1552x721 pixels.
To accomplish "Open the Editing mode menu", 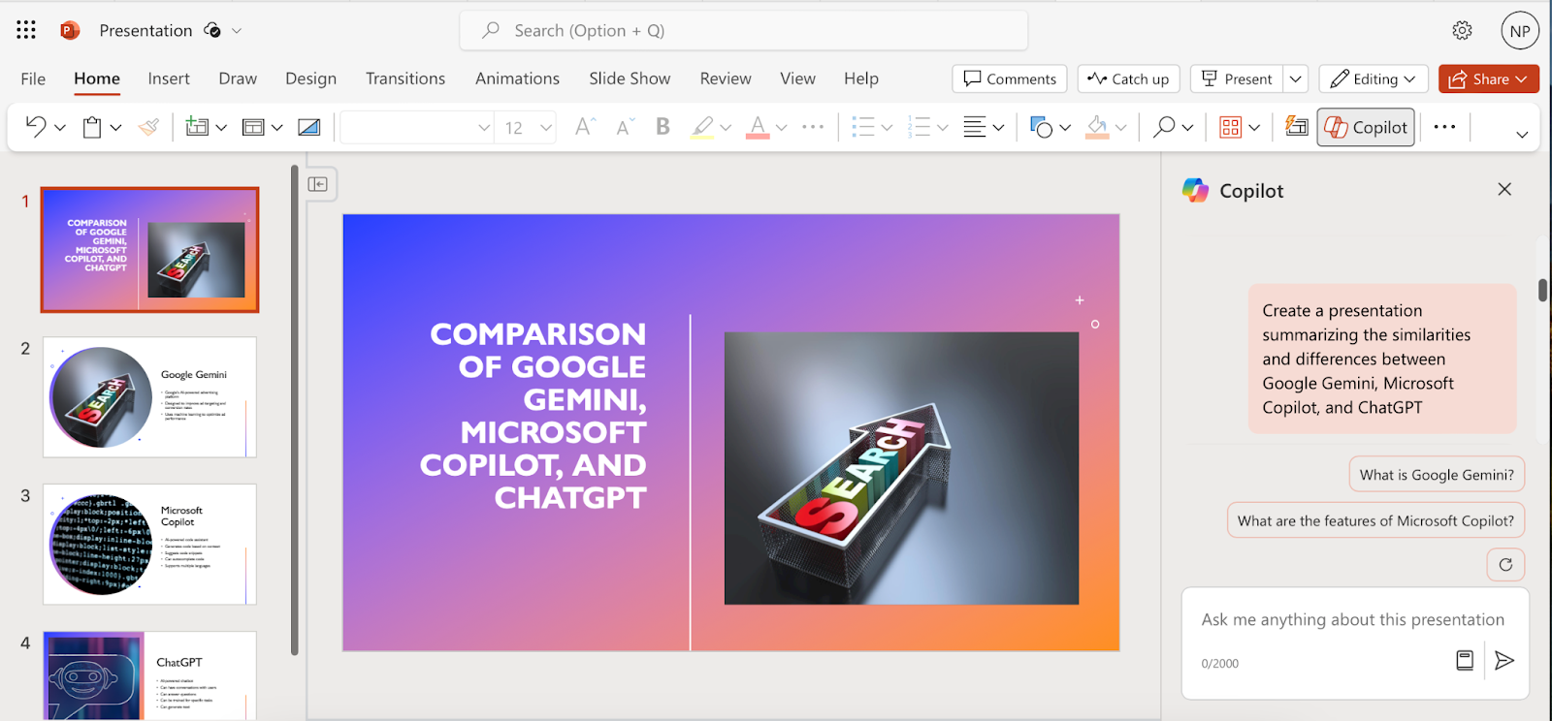I will pyautogui.click(x=1373, y=78).
